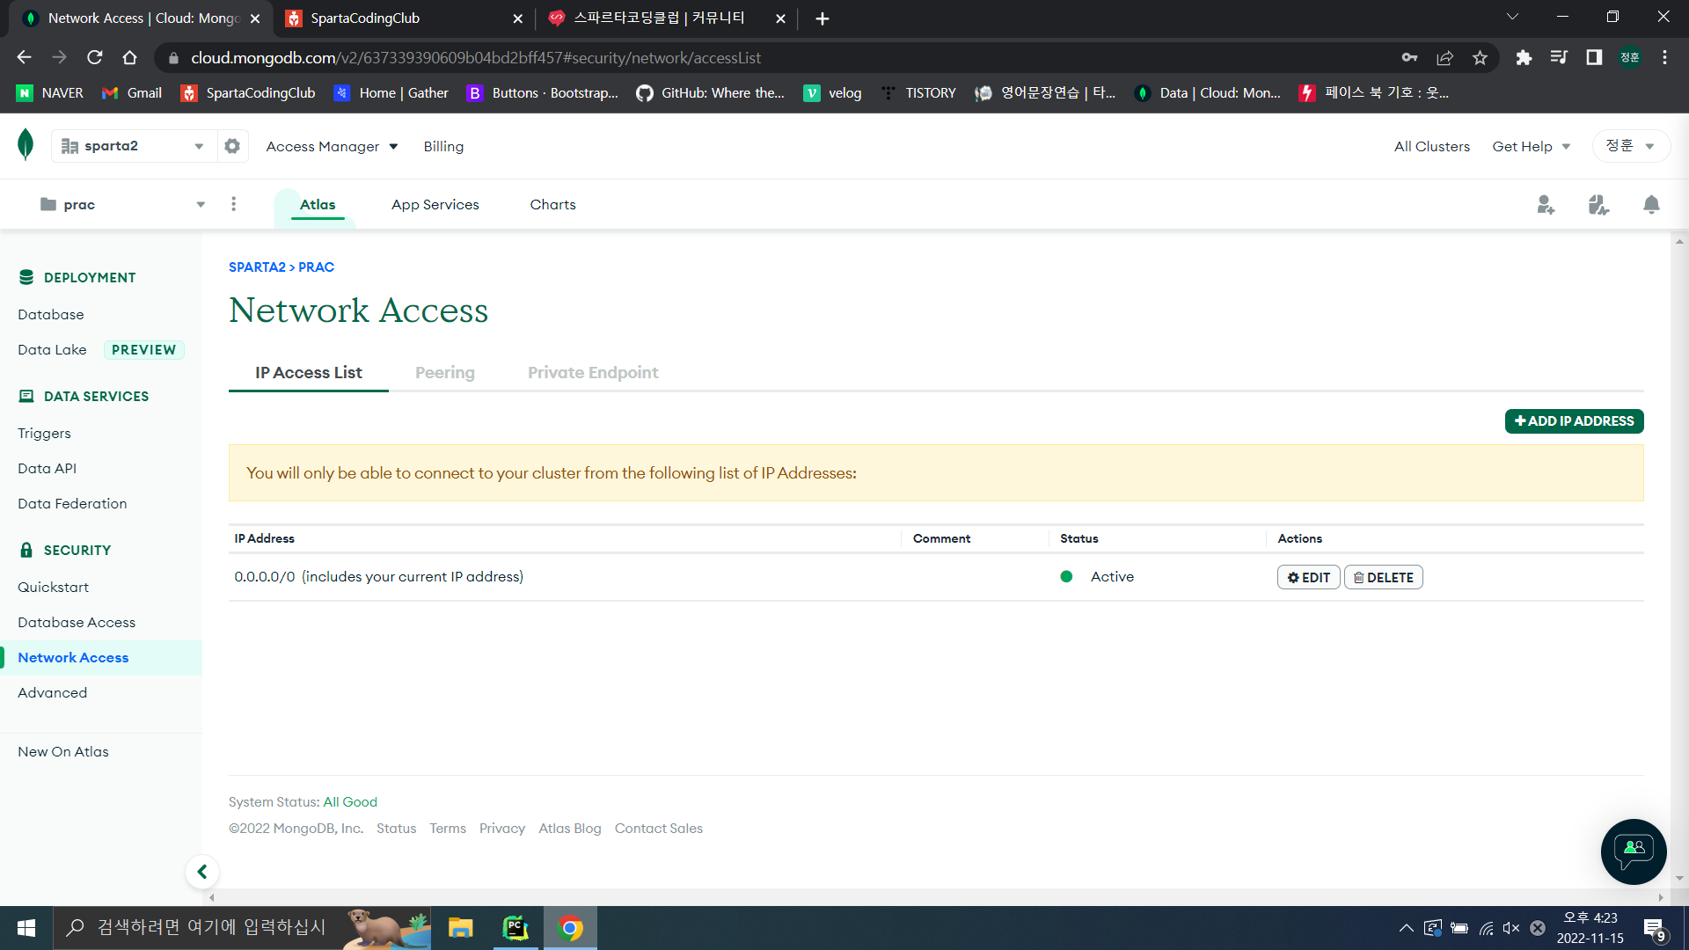Open New On Atlas
The width and height of the screenshot is (1689, 950).
pyautogui.click(x=63, y=752)
